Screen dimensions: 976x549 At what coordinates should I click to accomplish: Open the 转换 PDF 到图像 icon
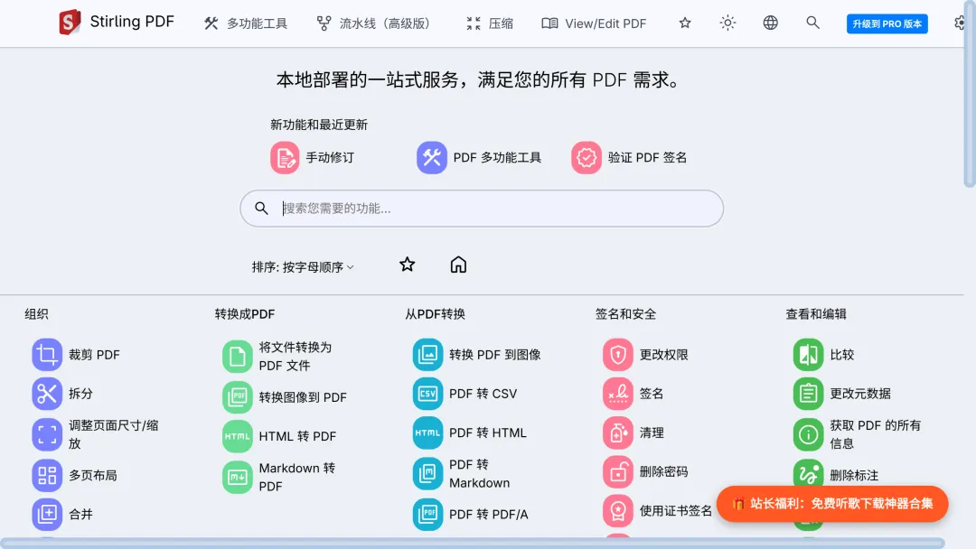[x=427, y=354]
